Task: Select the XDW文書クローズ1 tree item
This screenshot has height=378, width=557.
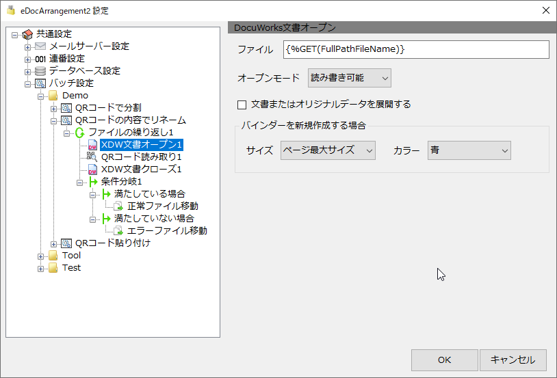Action: pos(142,170)
